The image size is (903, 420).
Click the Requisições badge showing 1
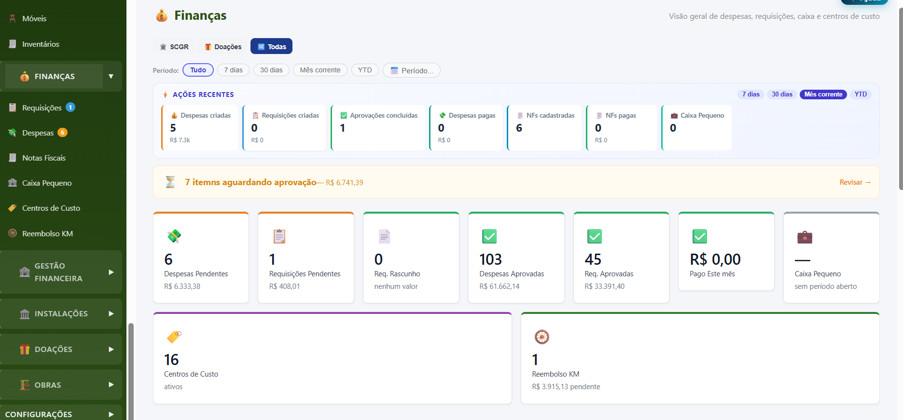click(x=70, y=107)
